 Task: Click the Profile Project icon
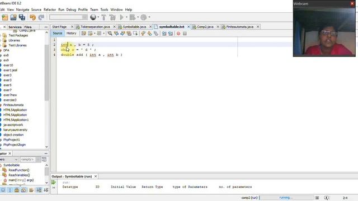[x=144, y=17]
